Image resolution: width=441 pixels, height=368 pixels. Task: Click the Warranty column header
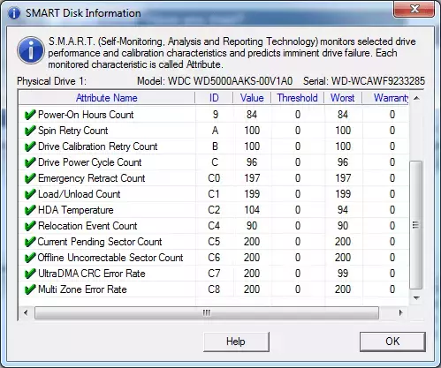(x=385, y=98)
